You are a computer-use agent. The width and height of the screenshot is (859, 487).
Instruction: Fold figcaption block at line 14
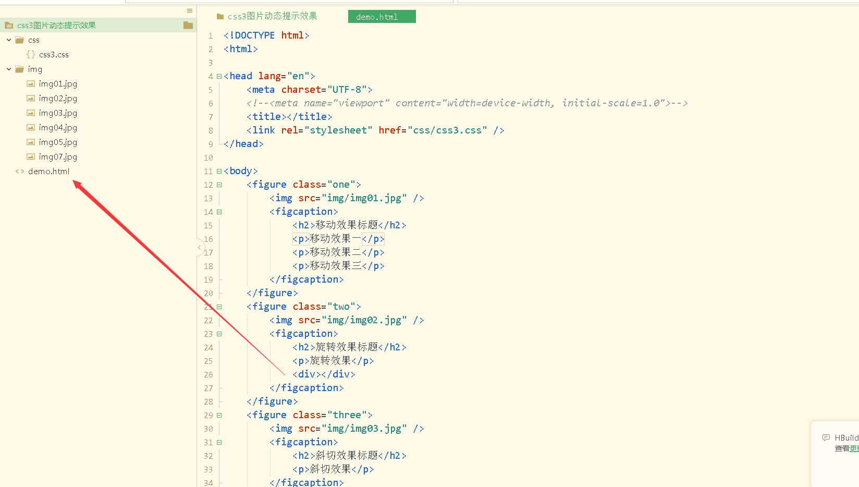(x=219, y=212)
